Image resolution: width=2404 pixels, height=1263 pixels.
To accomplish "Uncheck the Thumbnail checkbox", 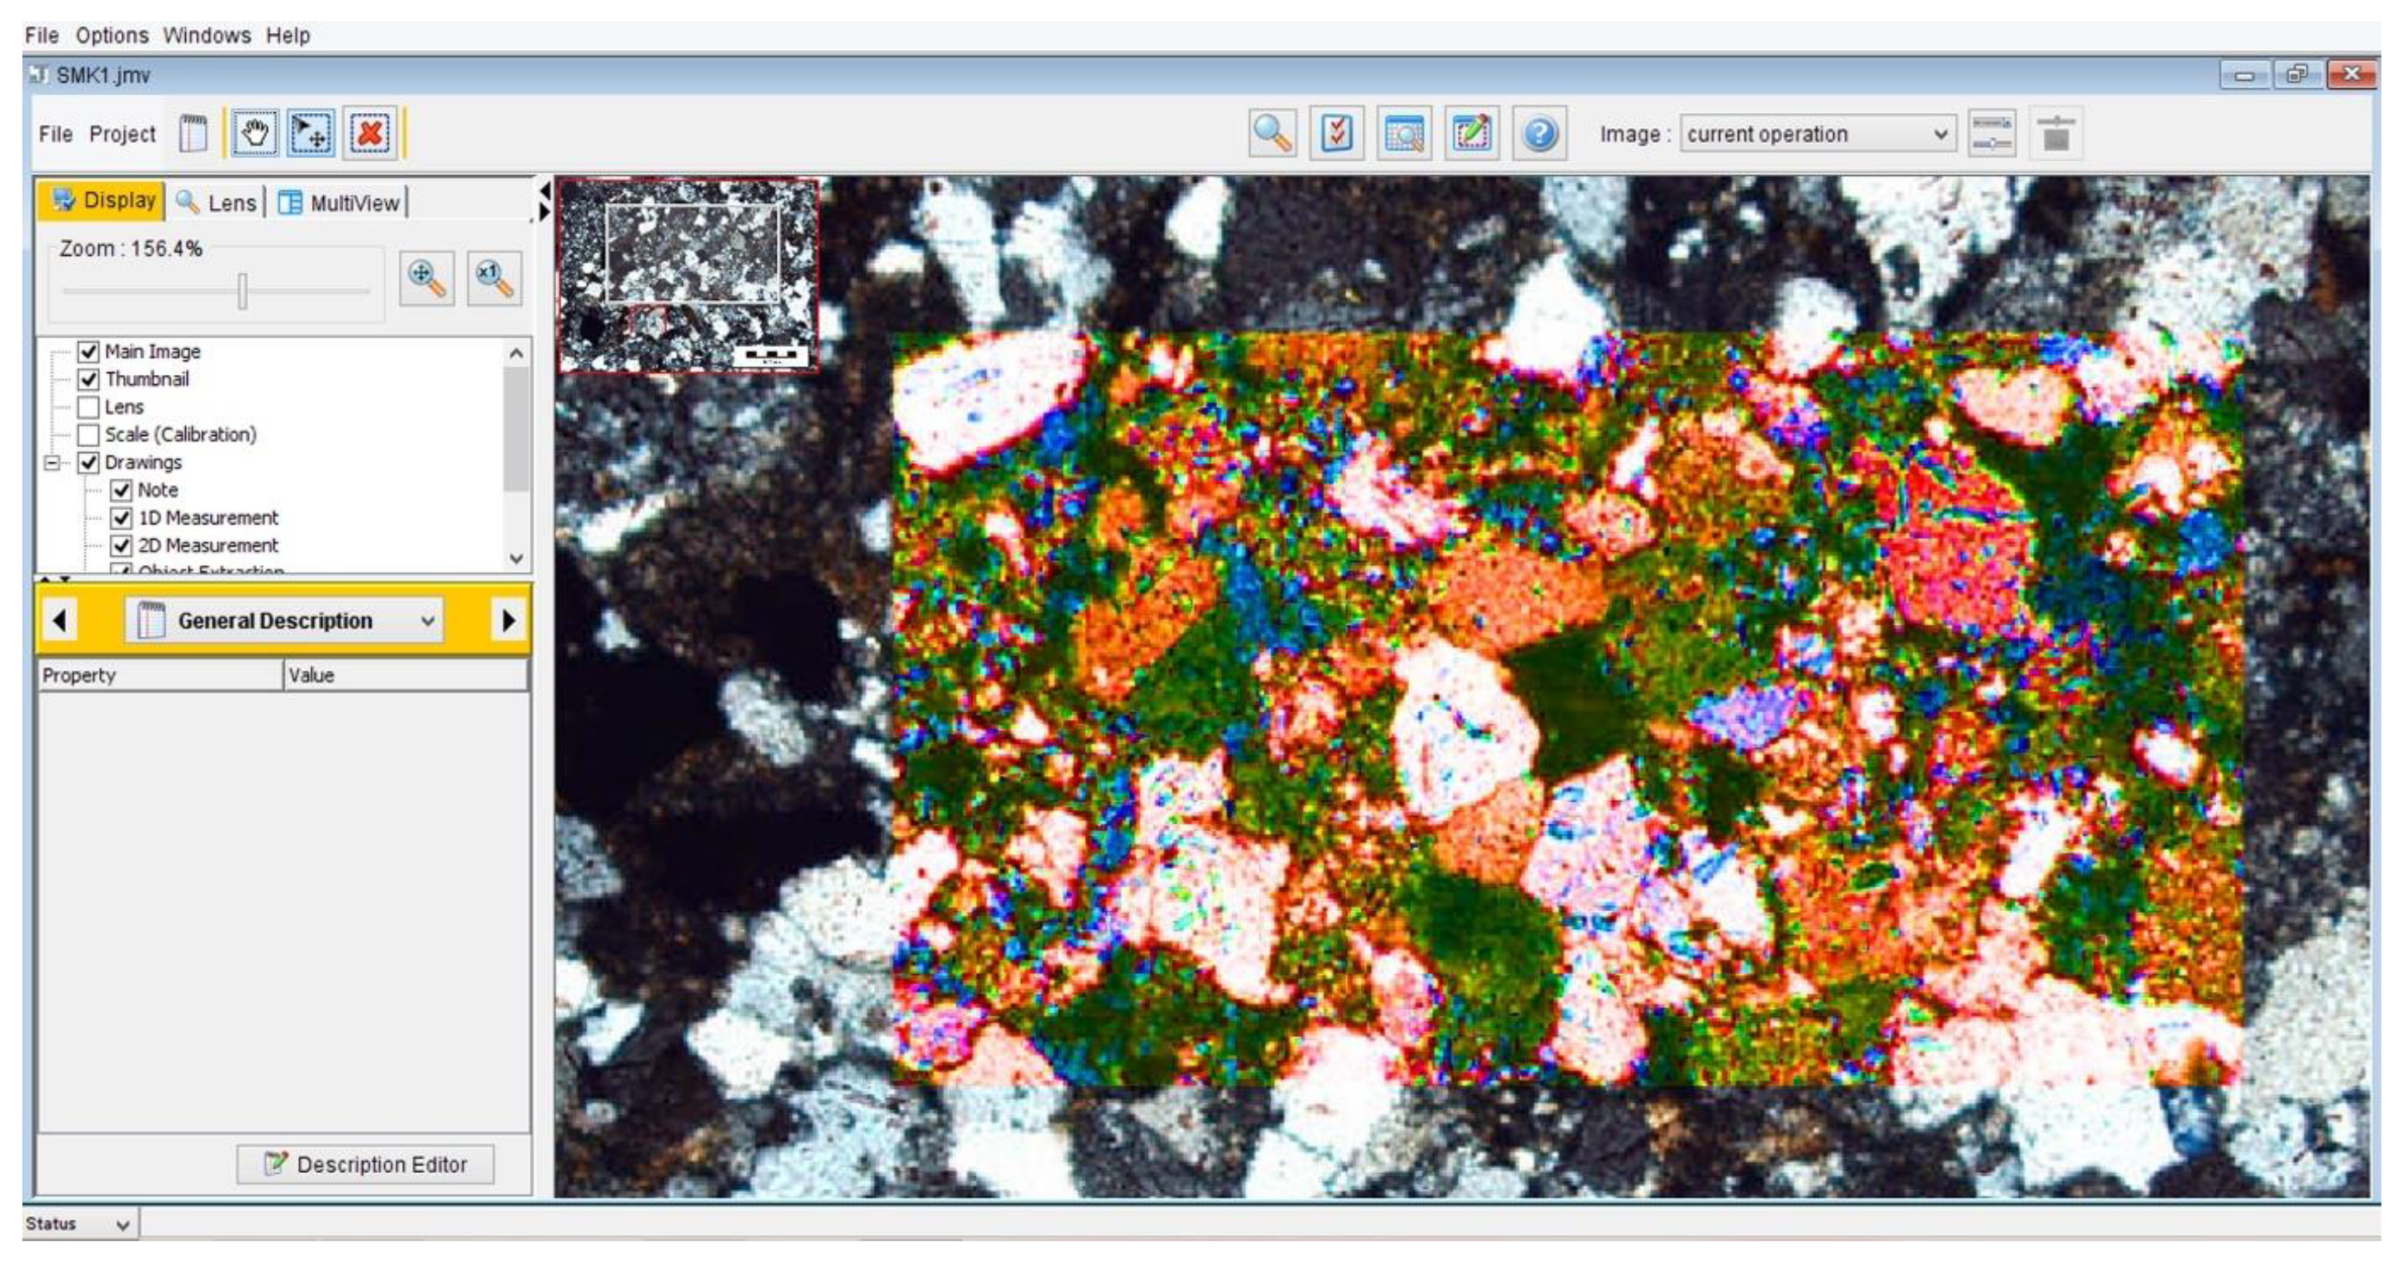I will (x=89, y=379).
